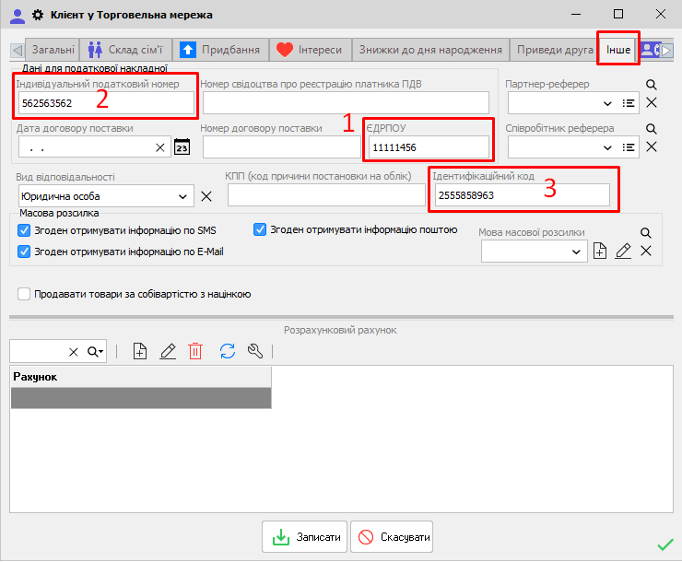Screen dimensions: 682x562
Task: Expand Вид відповідальності dropdown
Action: pos(184,196)
